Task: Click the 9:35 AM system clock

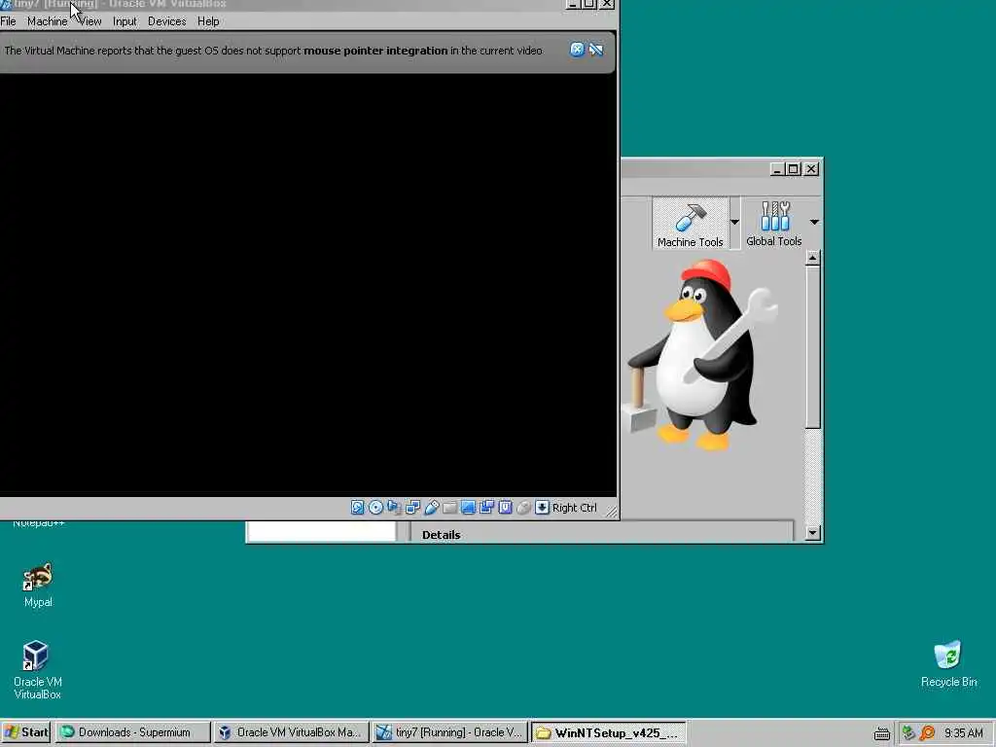Action: click(x=963, y=733)
